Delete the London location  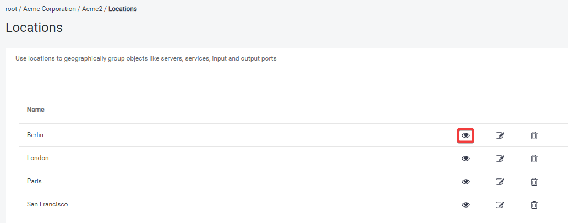click(534, 159)
